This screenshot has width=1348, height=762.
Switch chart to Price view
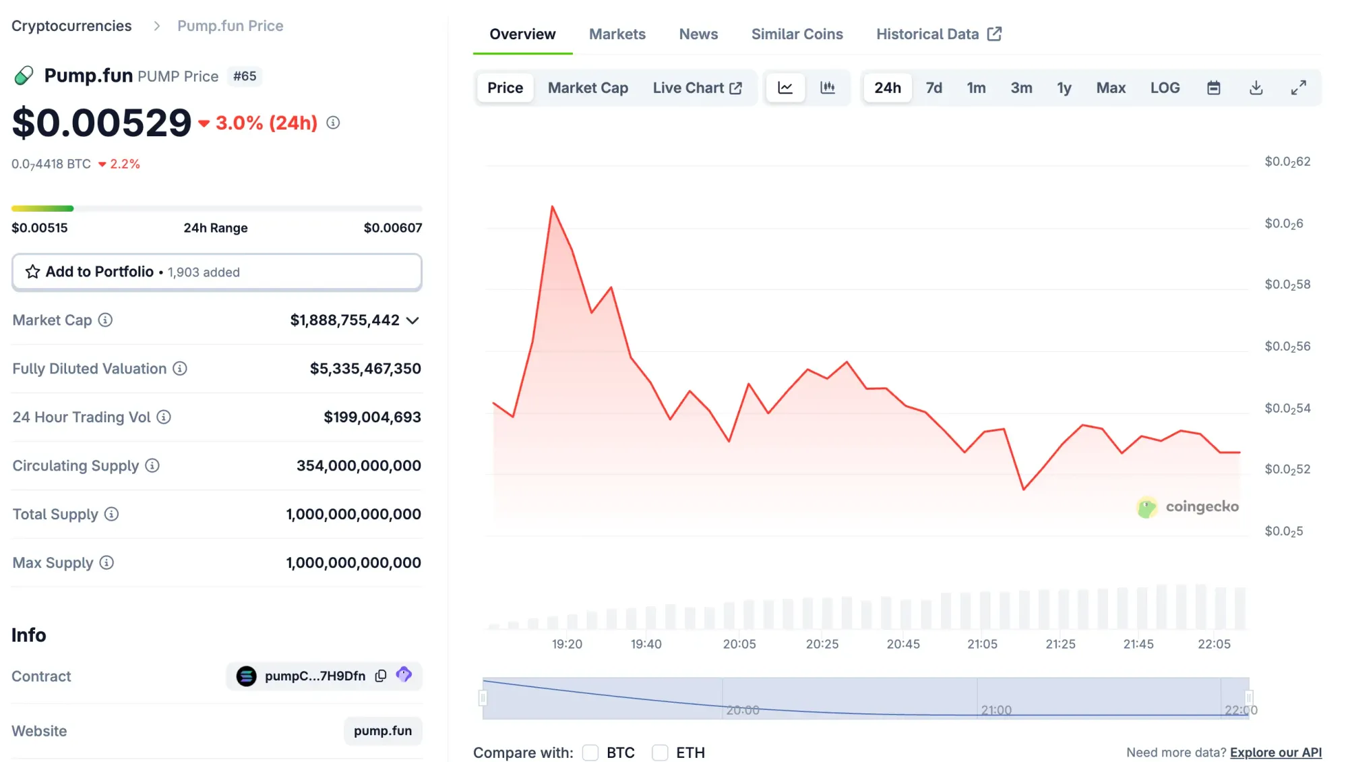(506, 88)
